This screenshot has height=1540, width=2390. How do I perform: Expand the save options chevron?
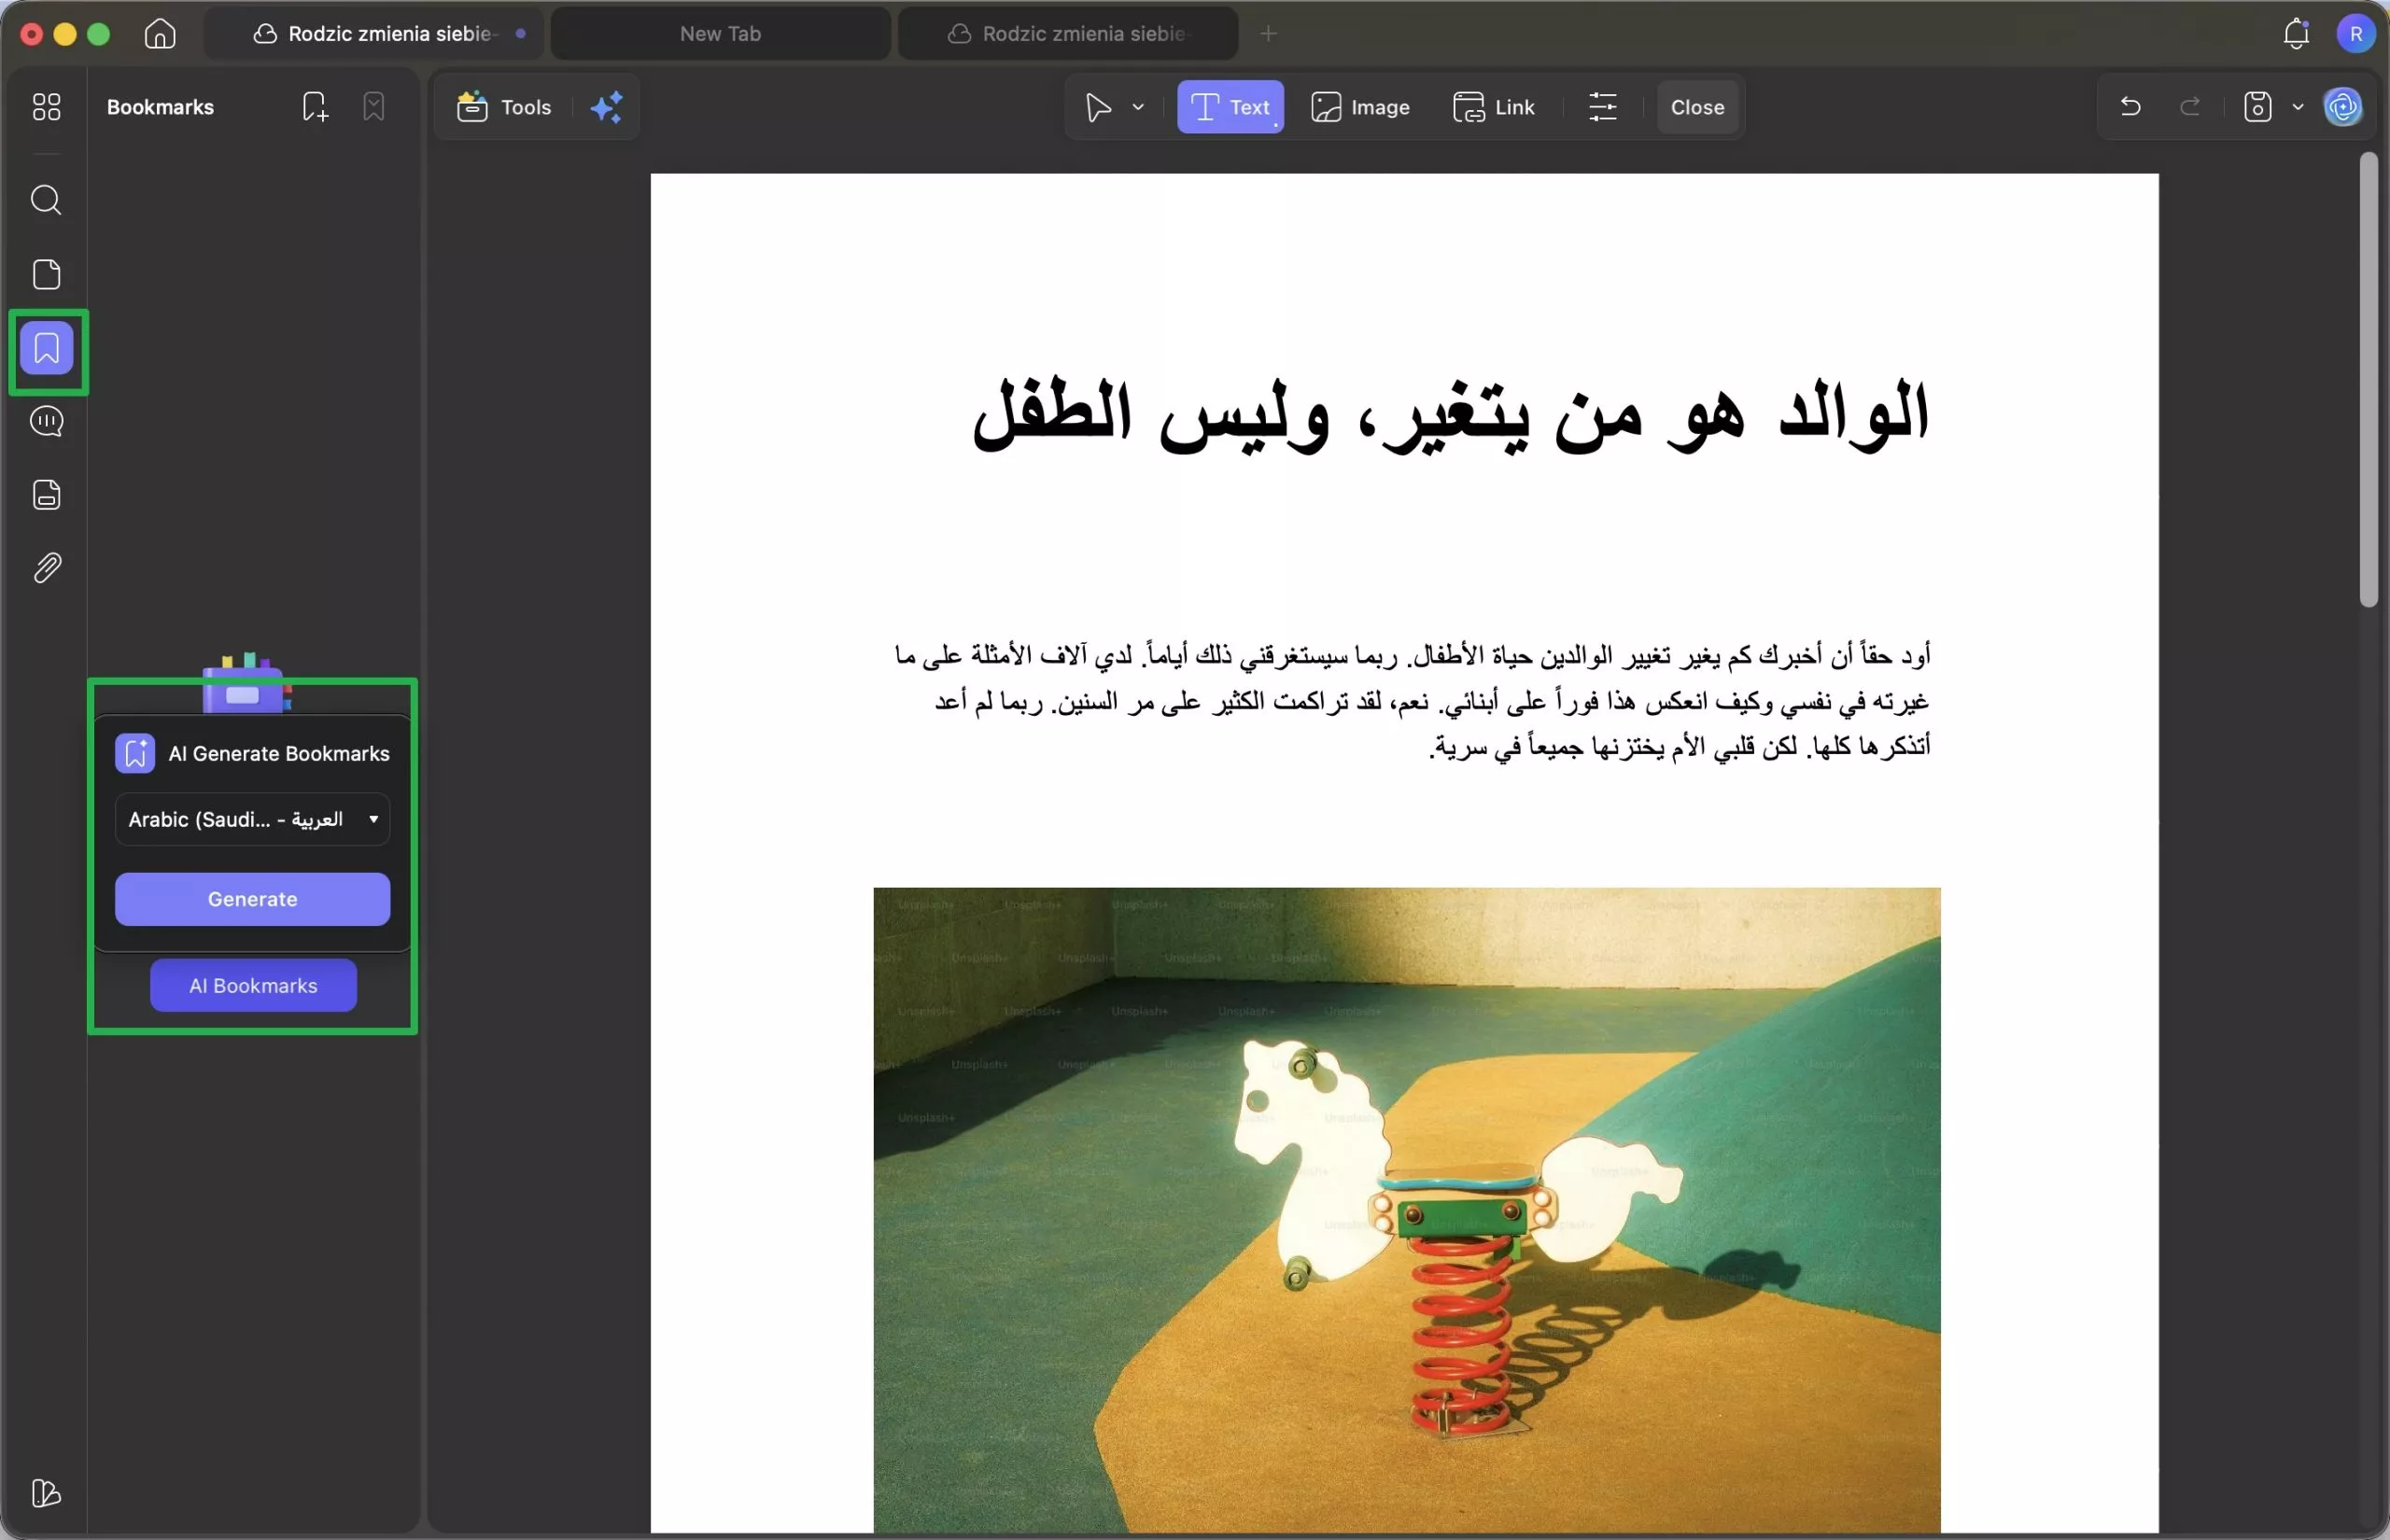point(2297,107)
